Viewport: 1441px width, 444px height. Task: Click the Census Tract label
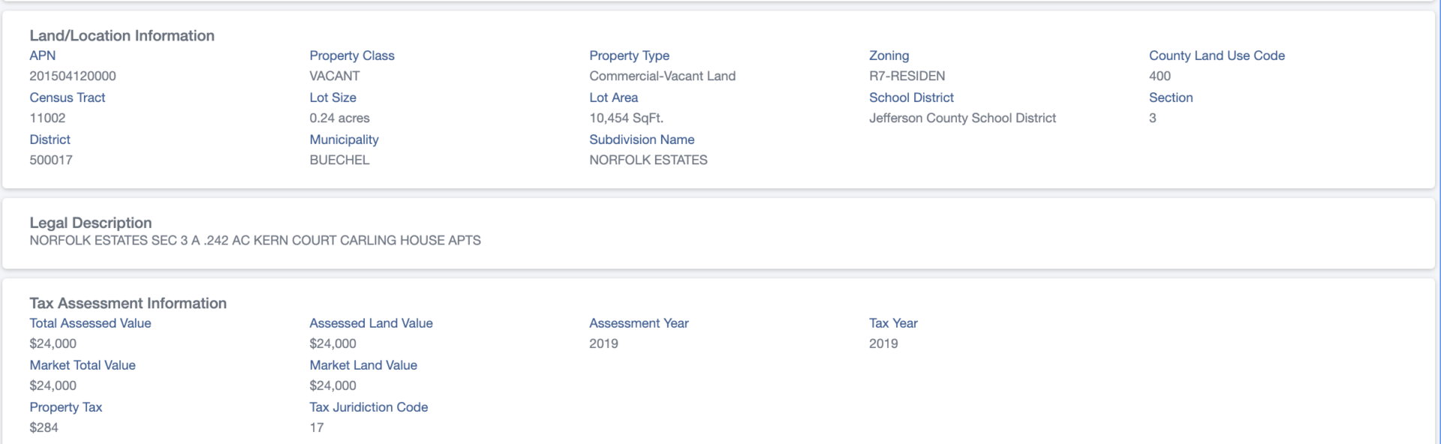coord(68,97)
